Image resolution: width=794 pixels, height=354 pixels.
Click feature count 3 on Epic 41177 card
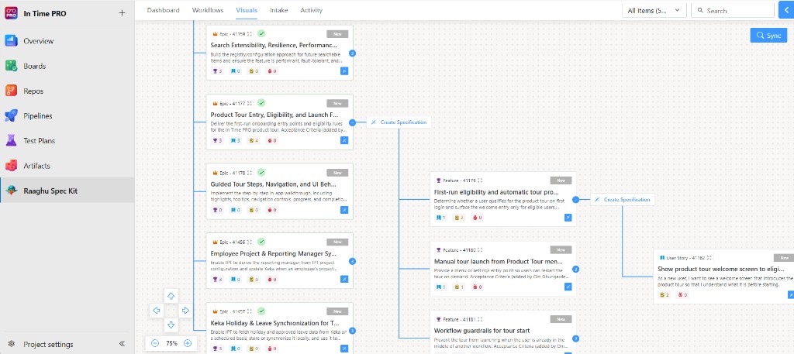pyautogui.click(x=217, y=140)
